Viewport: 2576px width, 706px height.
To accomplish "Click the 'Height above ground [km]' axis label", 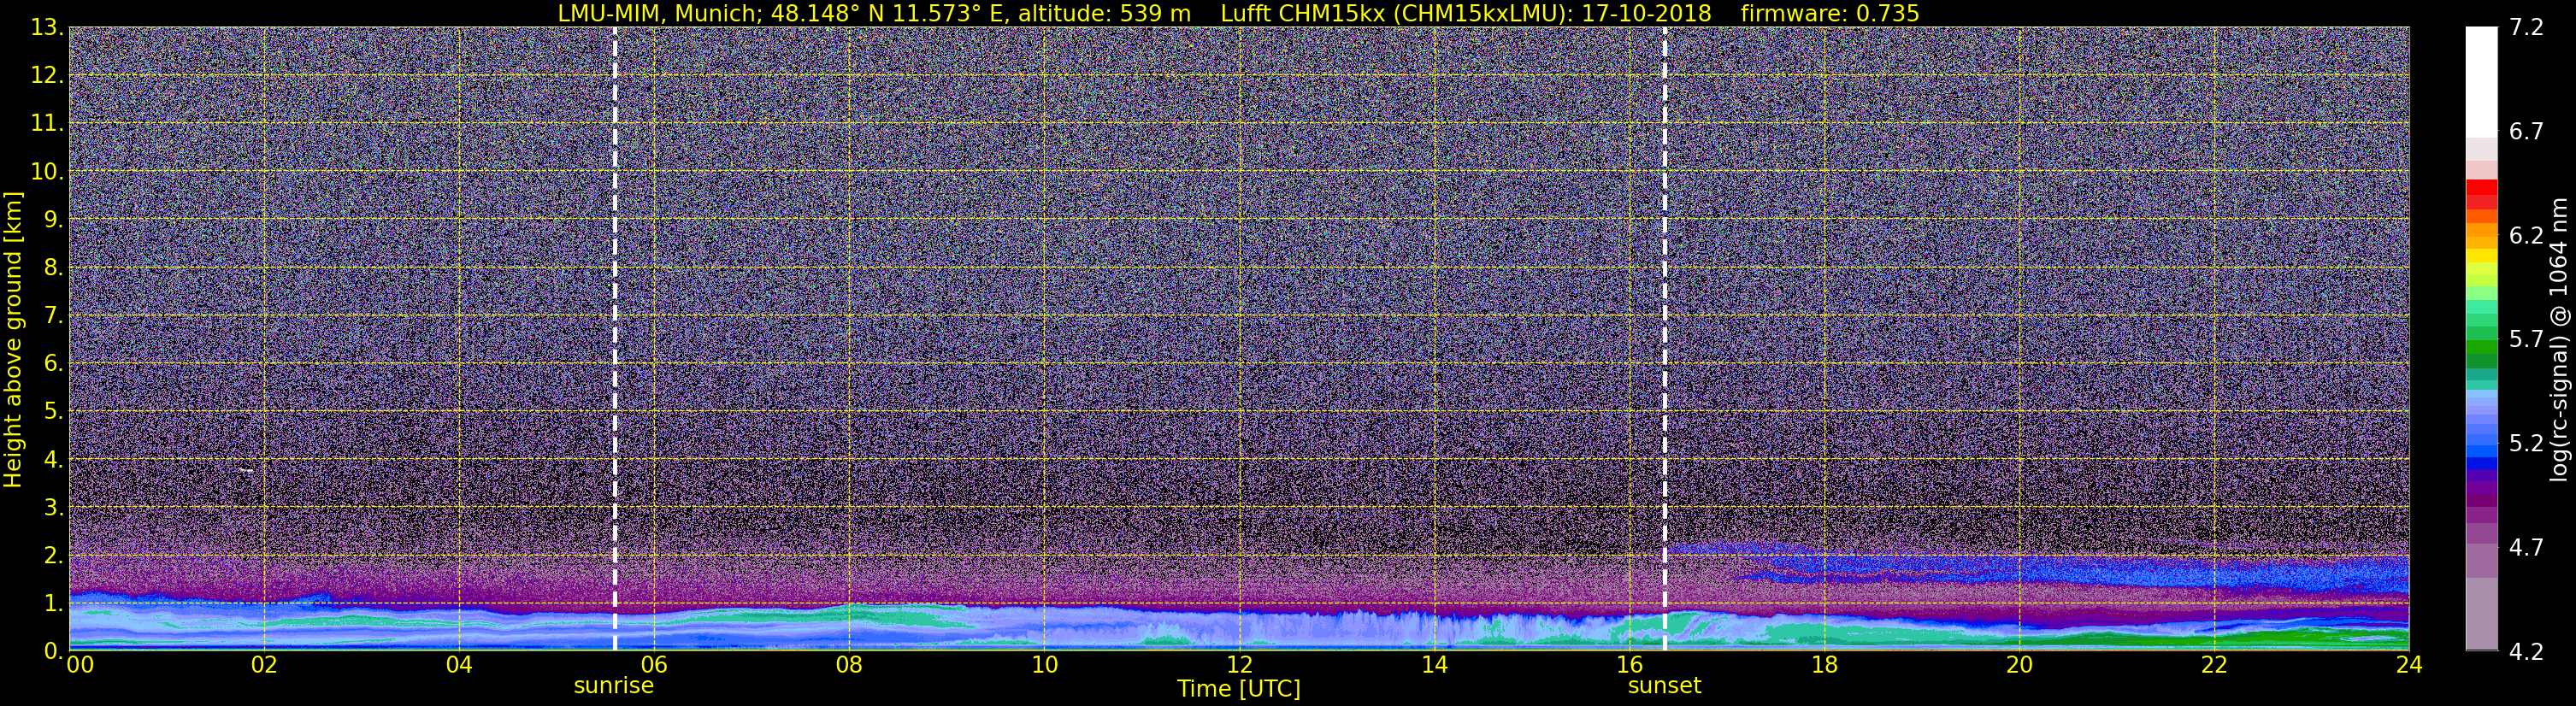I will click(13, 339).
